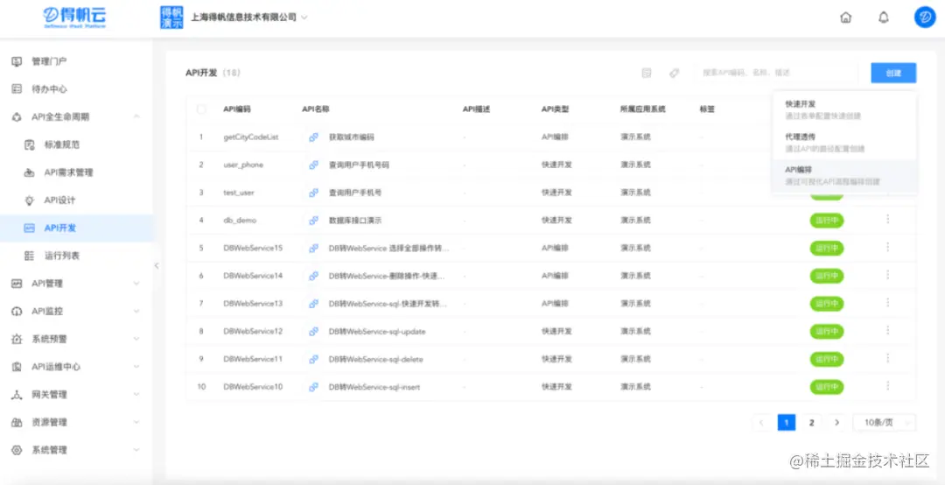Click the 管理门户 sidebar icon
This screenshot has height=485, width=945.
click(17, 61)
